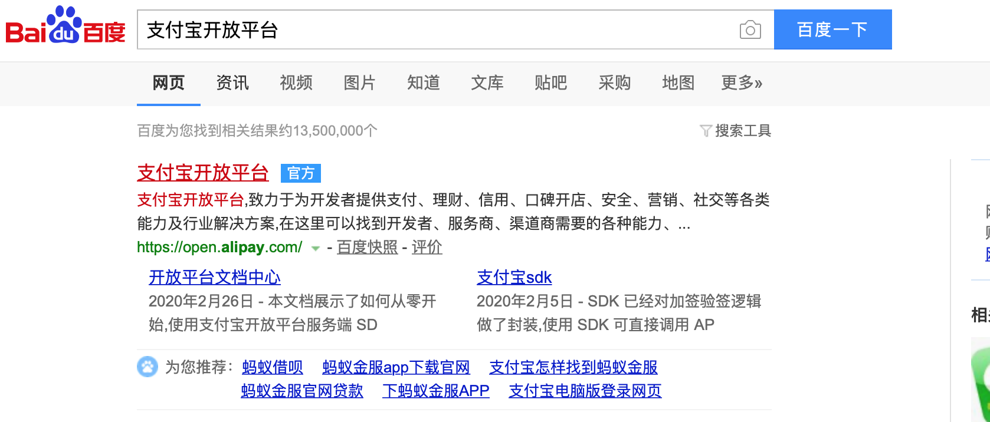Click the 评价 link
This screenshot has height=422, width=990.
point(427,248)
